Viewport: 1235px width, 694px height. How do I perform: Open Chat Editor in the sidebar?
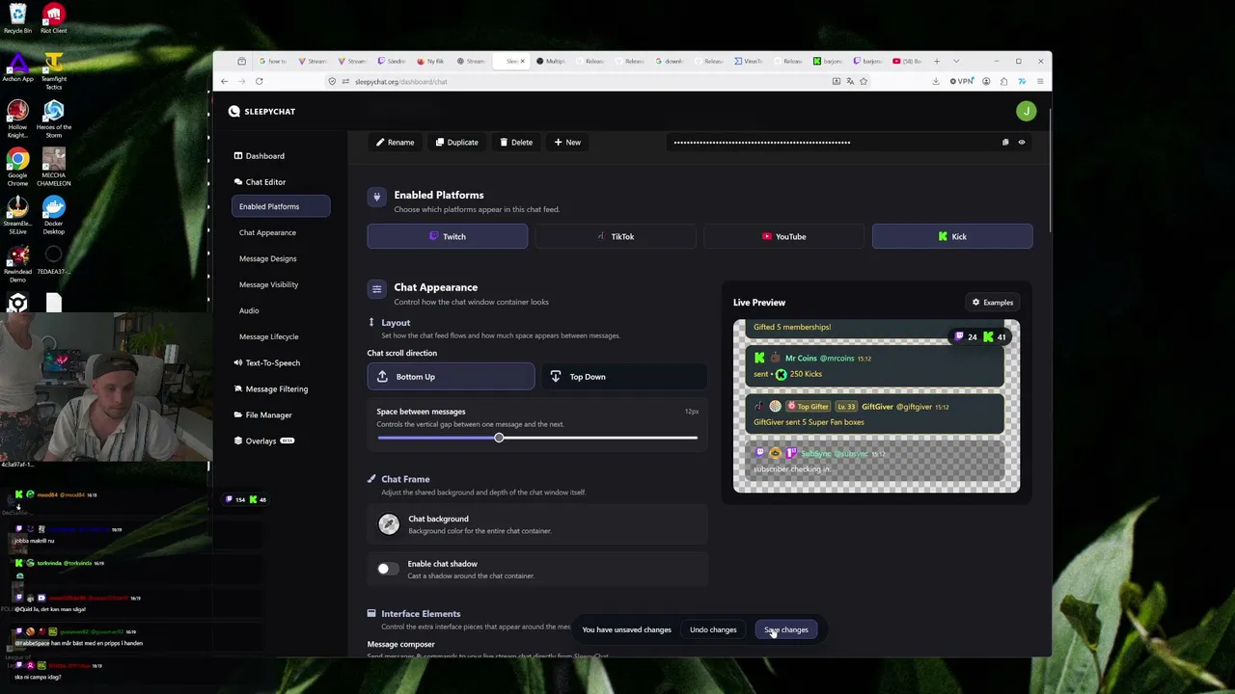260,181
